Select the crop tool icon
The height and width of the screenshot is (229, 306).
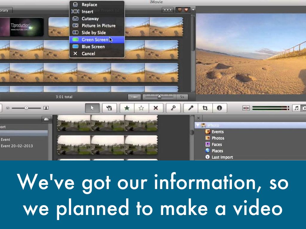(205, 108)
